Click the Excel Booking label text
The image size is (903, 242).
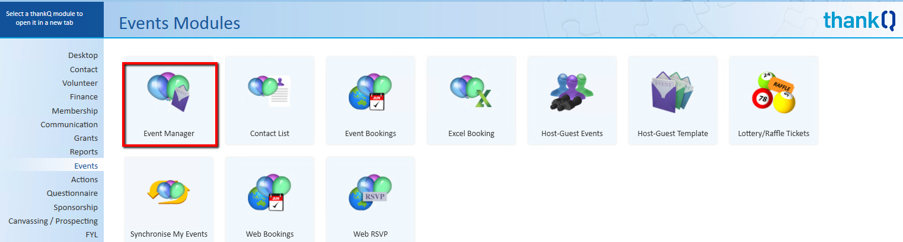[x=471, y=133]
